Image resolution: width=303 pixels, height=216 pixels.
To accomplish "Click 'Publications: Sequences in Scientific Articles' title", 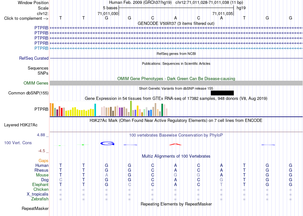I will [x=176, y=63].
